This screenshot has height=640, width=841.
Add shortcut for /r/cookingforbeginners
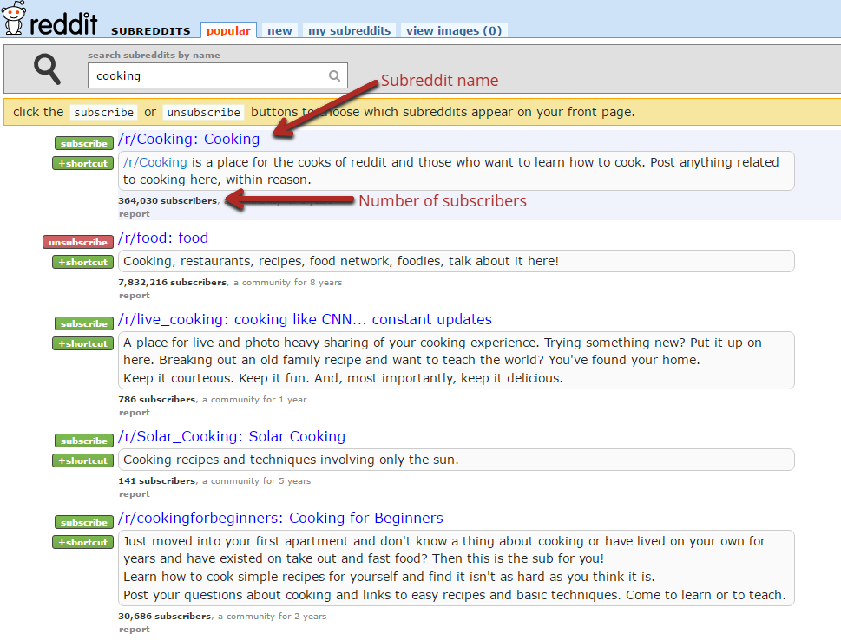(83, 542)
